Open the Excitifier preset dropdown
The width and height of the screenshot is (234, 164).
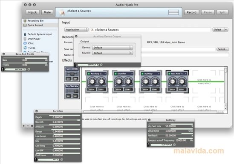point(49,159)
